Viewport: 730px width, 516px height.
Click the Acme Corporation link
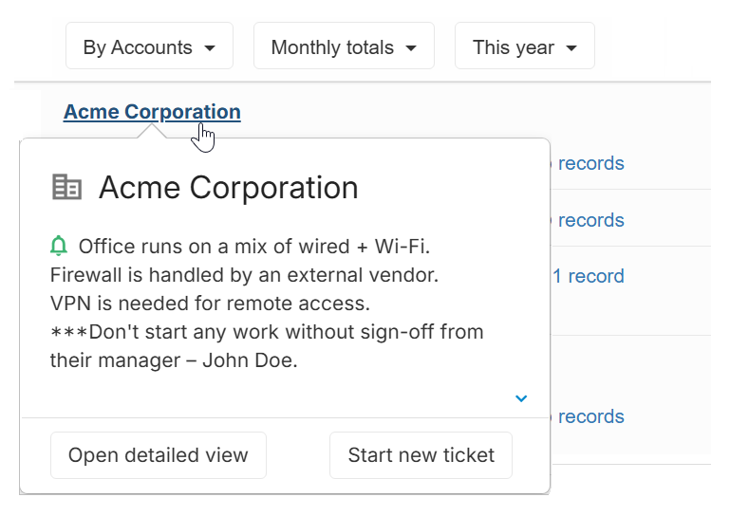[152, 112]
